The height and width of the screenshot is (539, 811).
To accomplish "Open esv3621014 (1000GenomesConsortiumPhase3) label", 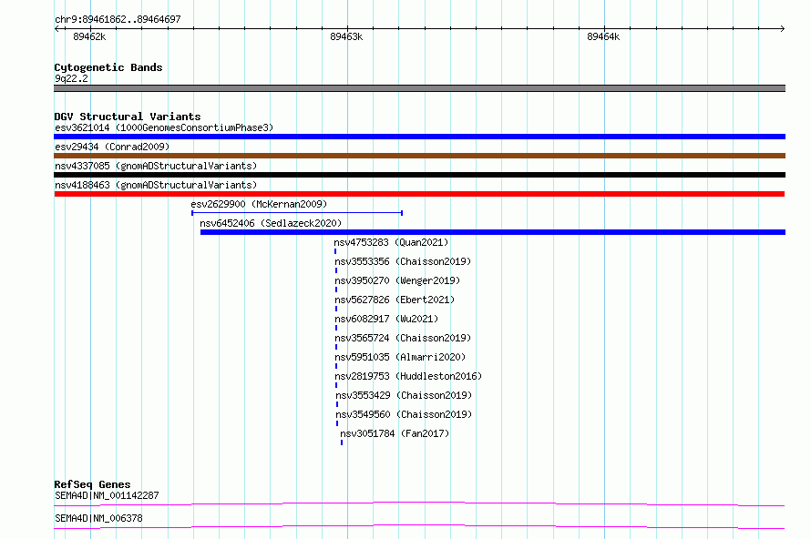I will (x=164, y=127).
